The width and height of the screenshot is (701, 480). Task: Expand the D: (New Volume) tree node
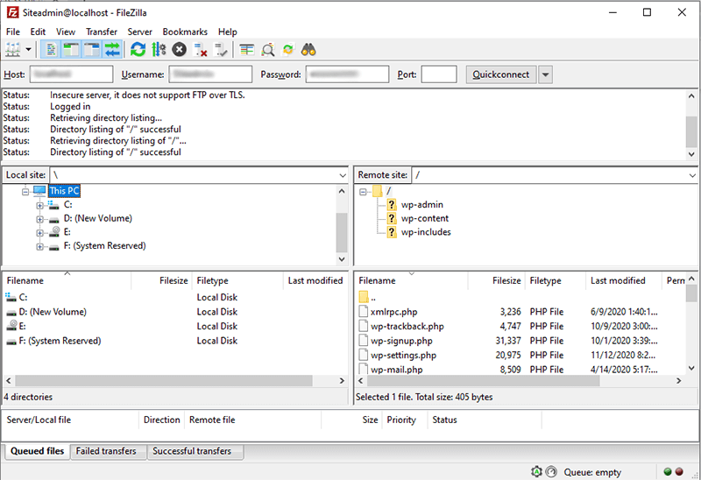tap(39, 220)
